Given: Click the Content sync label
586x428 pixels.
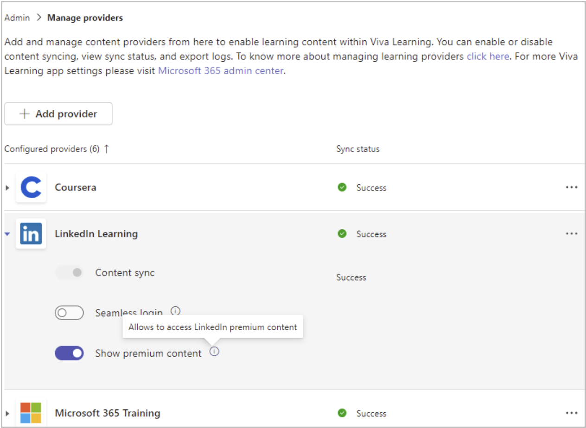Looking at the screenshot, I should (x=125, y=273).
